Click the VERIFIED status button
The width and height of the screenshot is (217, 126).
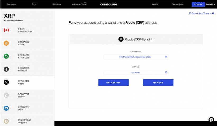tap(198, 4)
